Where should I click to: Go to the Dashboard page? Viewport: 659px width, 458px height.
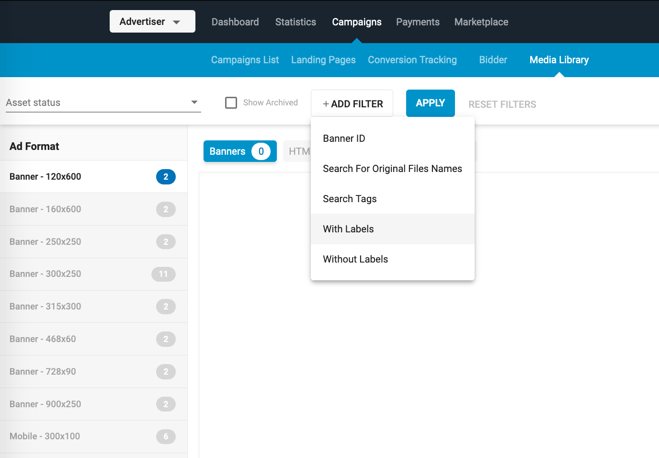point(235,22)
